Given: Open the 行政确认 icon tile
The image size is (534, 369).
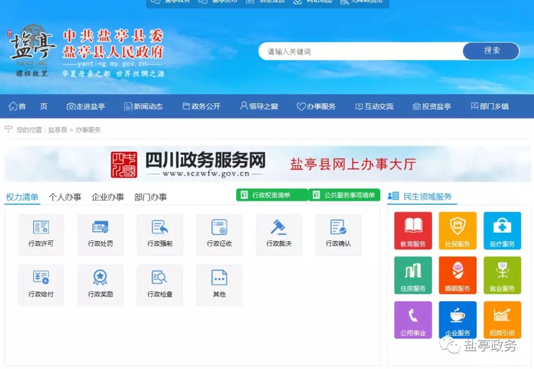Looking at the screenshot, I should [x=338, y=235].
